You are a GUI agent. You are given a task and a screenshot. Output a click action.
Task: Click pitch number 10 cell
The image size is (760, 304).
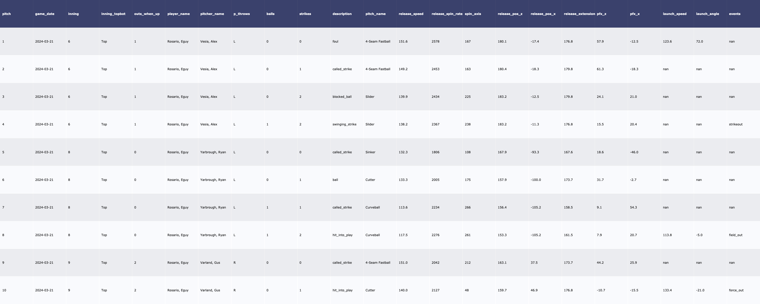click(x=4, y=290)
